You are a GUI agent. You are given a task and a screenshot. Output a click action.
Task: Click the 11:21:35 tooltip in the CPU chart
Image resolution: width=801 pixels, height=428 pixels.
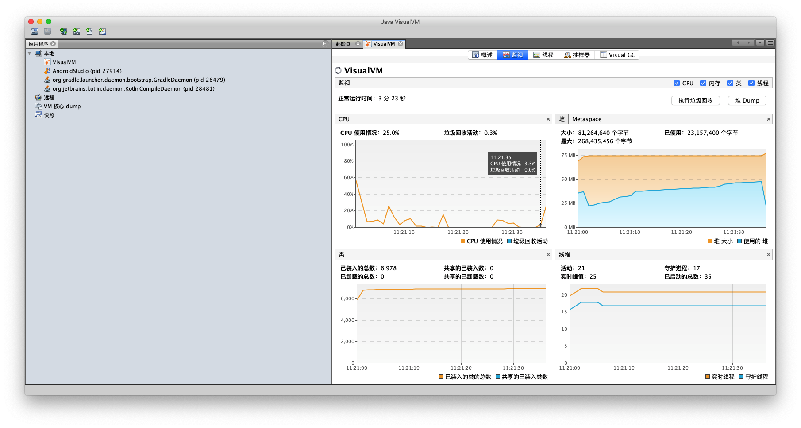[512, 164]
